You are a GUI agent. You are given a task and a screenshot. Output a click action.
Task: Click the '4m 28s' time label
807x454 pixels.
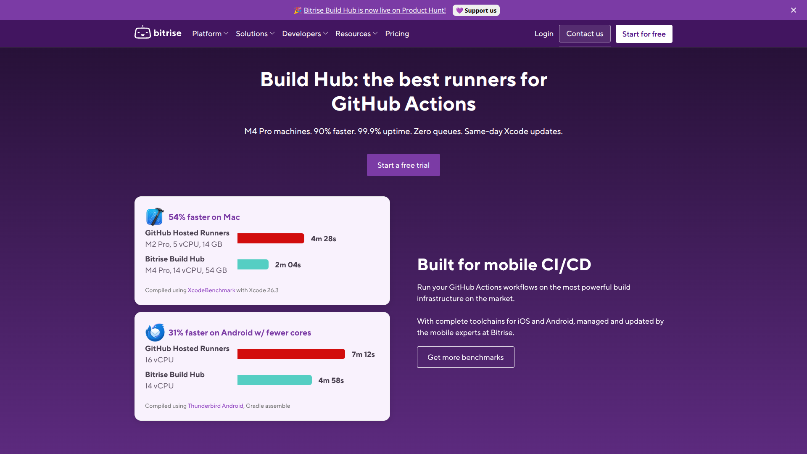pyautogui.click(x=323, y=239)
